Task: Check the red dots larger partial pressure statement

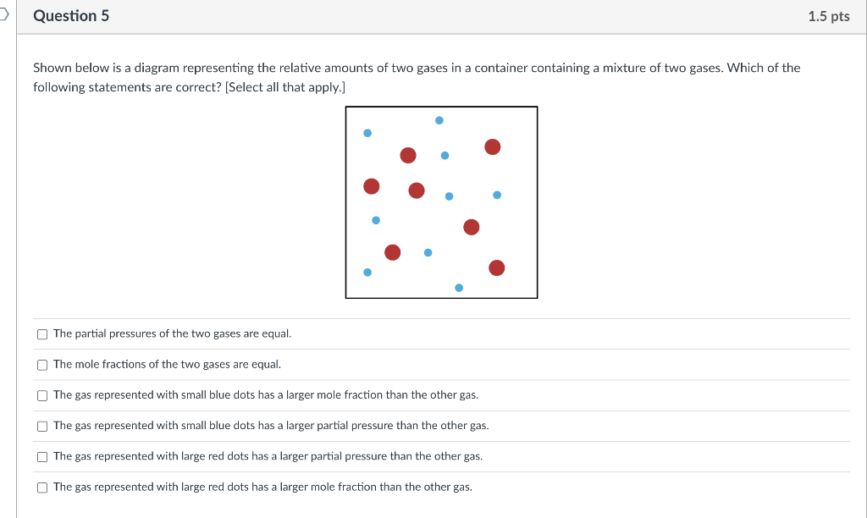Action: (42, 456)
